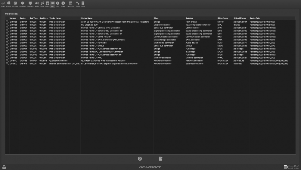Click the magnifier for USB 3.0 xHCI Controller row
The height and width of the screenshot is (170, 301).
click(7, 28)
